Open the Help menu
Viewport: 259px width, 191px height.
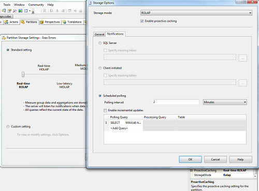[50, 5]
